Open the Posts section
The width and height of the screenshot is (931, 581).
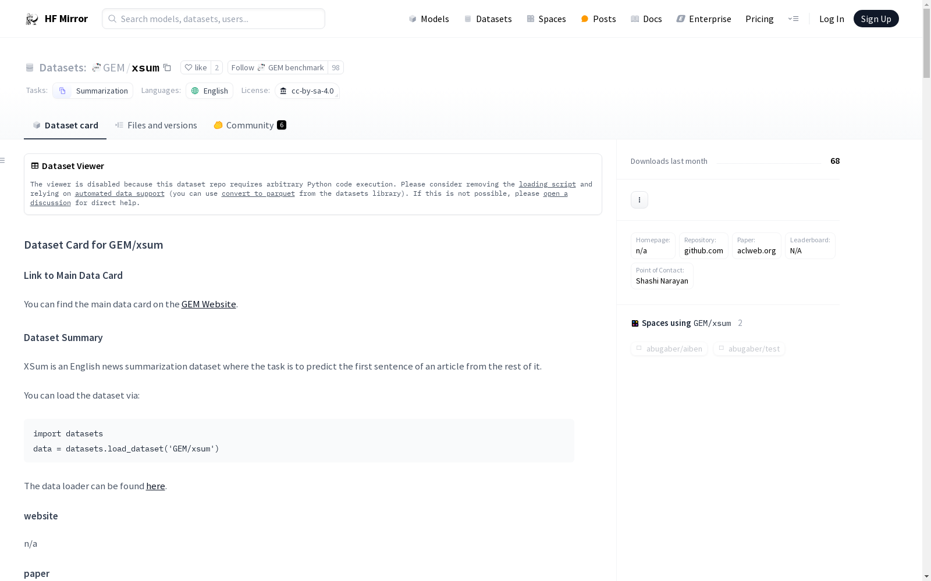pos(598,19)
